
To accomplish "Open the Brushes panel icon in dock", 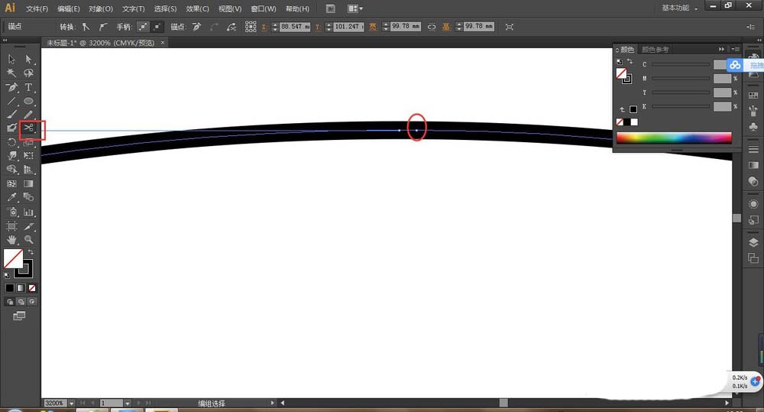I will [x=753, y=111].
